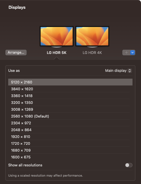This screenshot has height=184, width=141.
Task: Select resolution 5120 × 2160
Action: (x=70, y=82)
